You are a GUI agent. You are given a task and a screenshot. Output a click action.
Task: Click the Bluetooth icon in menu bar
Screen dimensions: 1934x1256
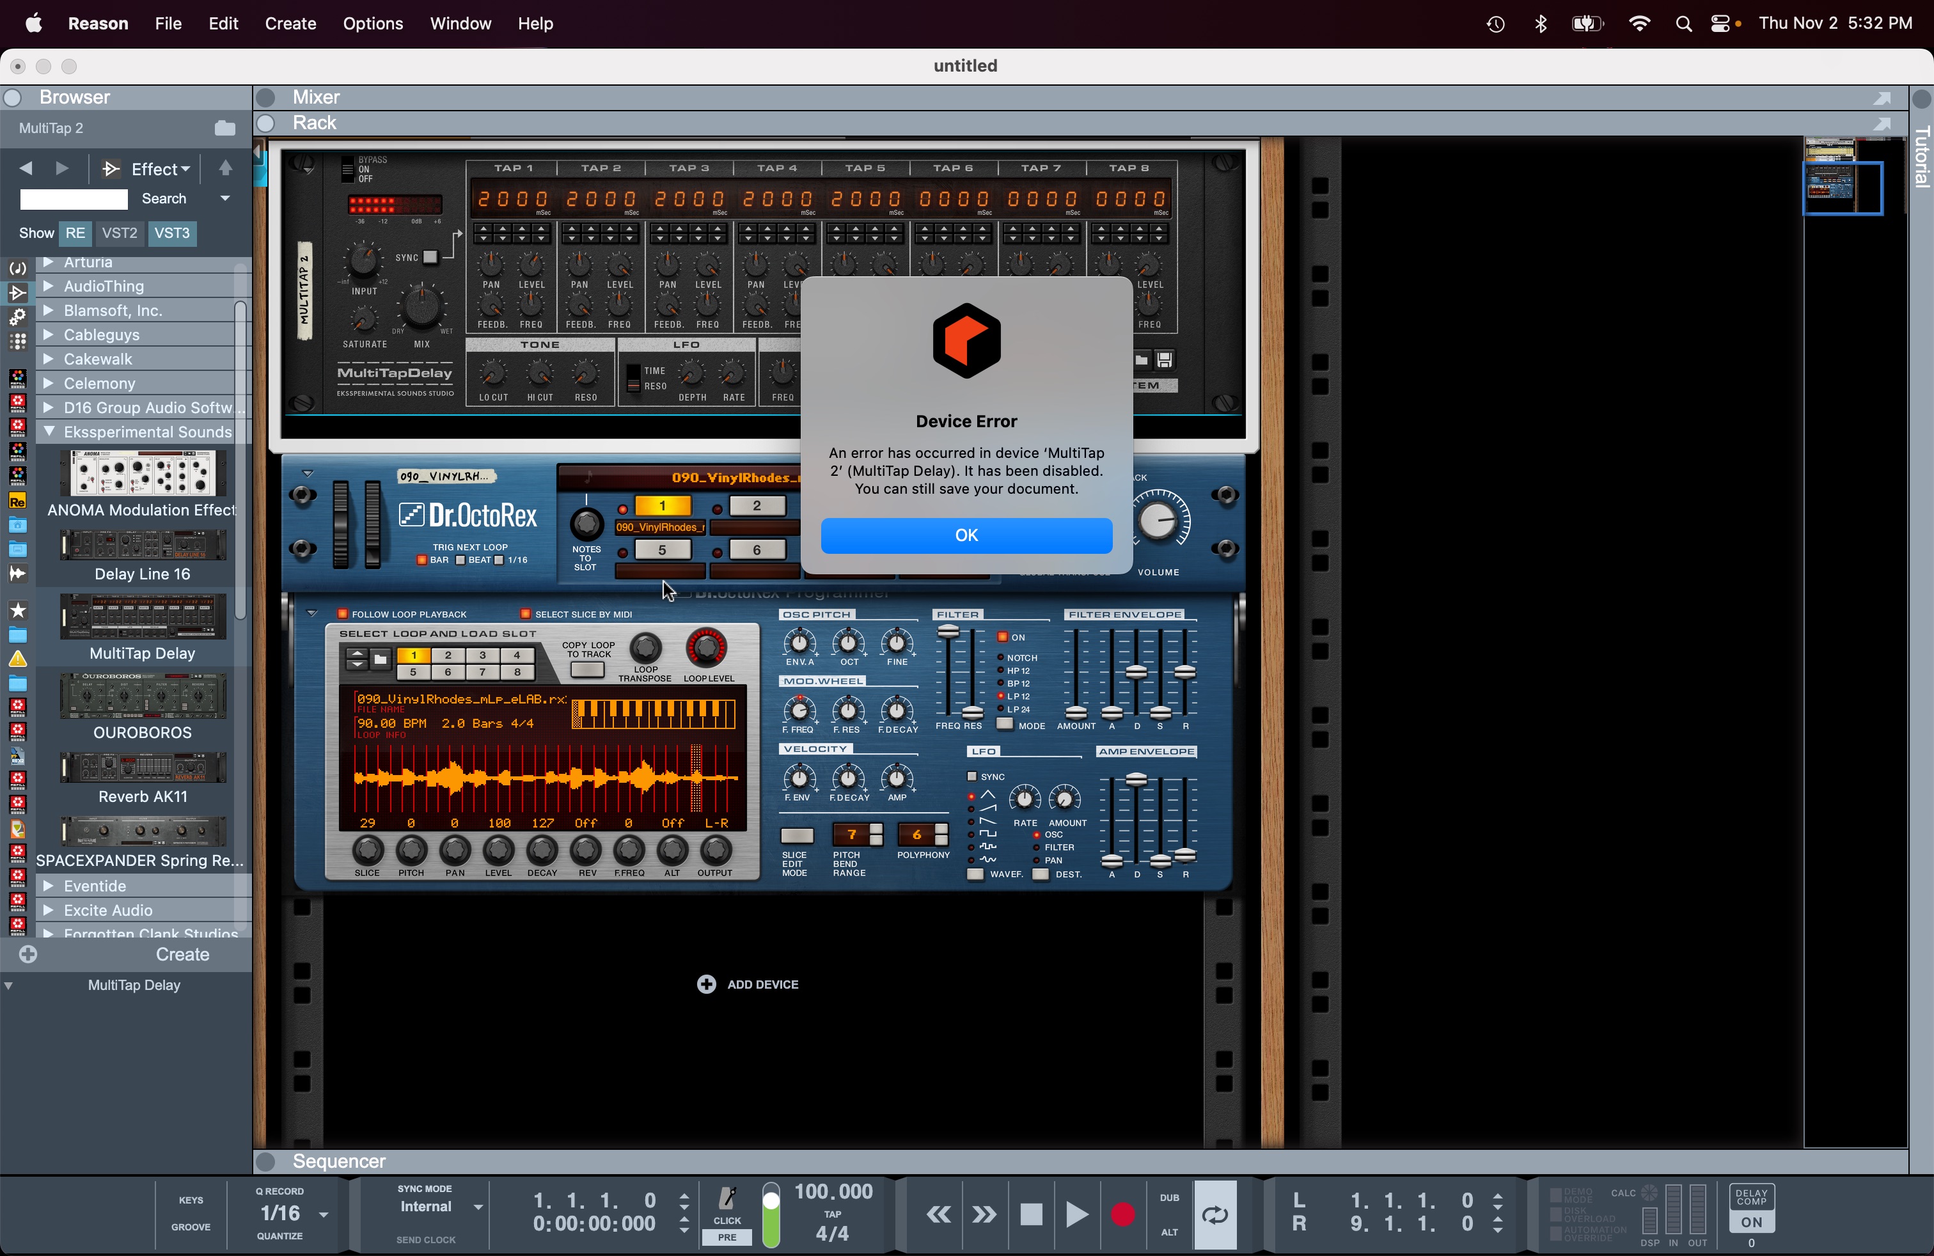coord(1540,24)
